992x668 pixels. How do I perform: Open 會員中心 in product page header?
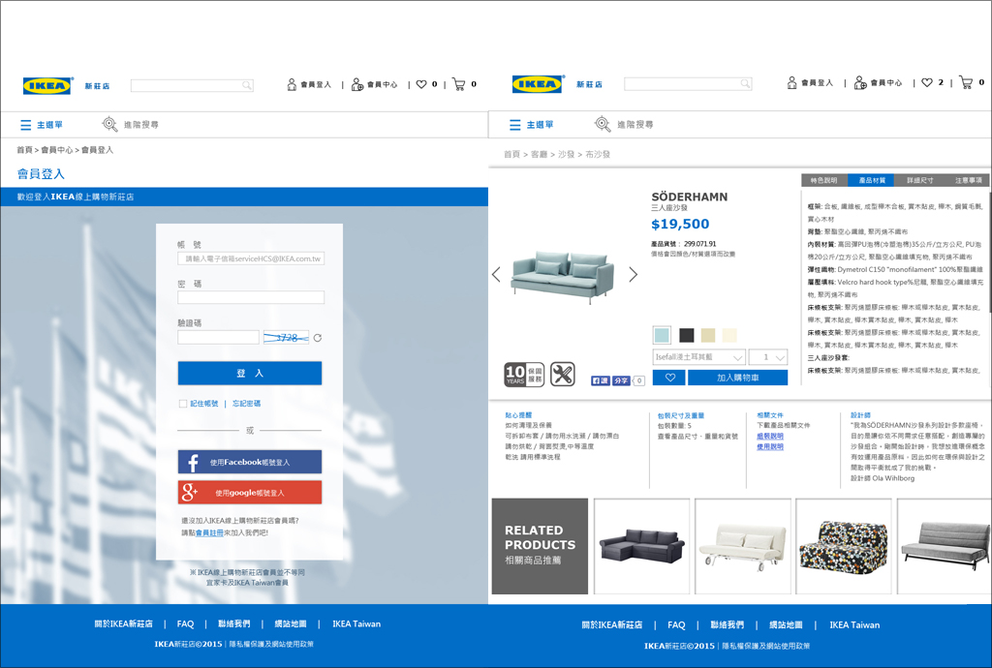[x=878, y=83]
